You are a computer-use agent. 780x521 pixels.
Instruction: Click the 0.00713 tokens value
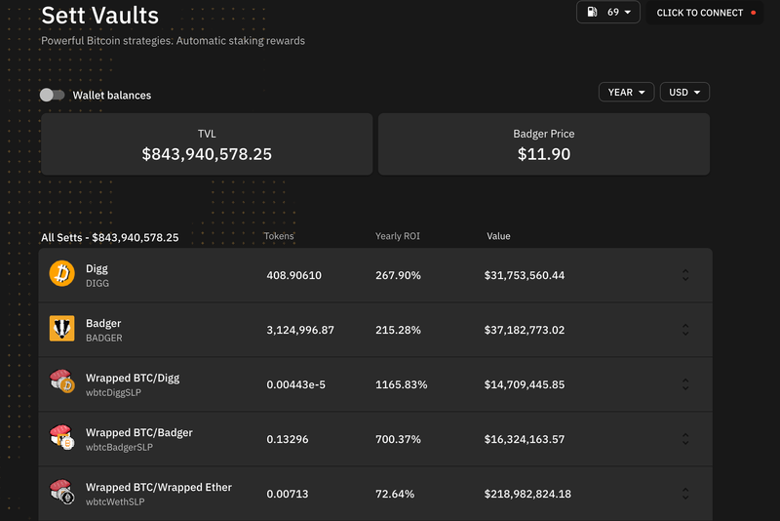pos(288,494)
